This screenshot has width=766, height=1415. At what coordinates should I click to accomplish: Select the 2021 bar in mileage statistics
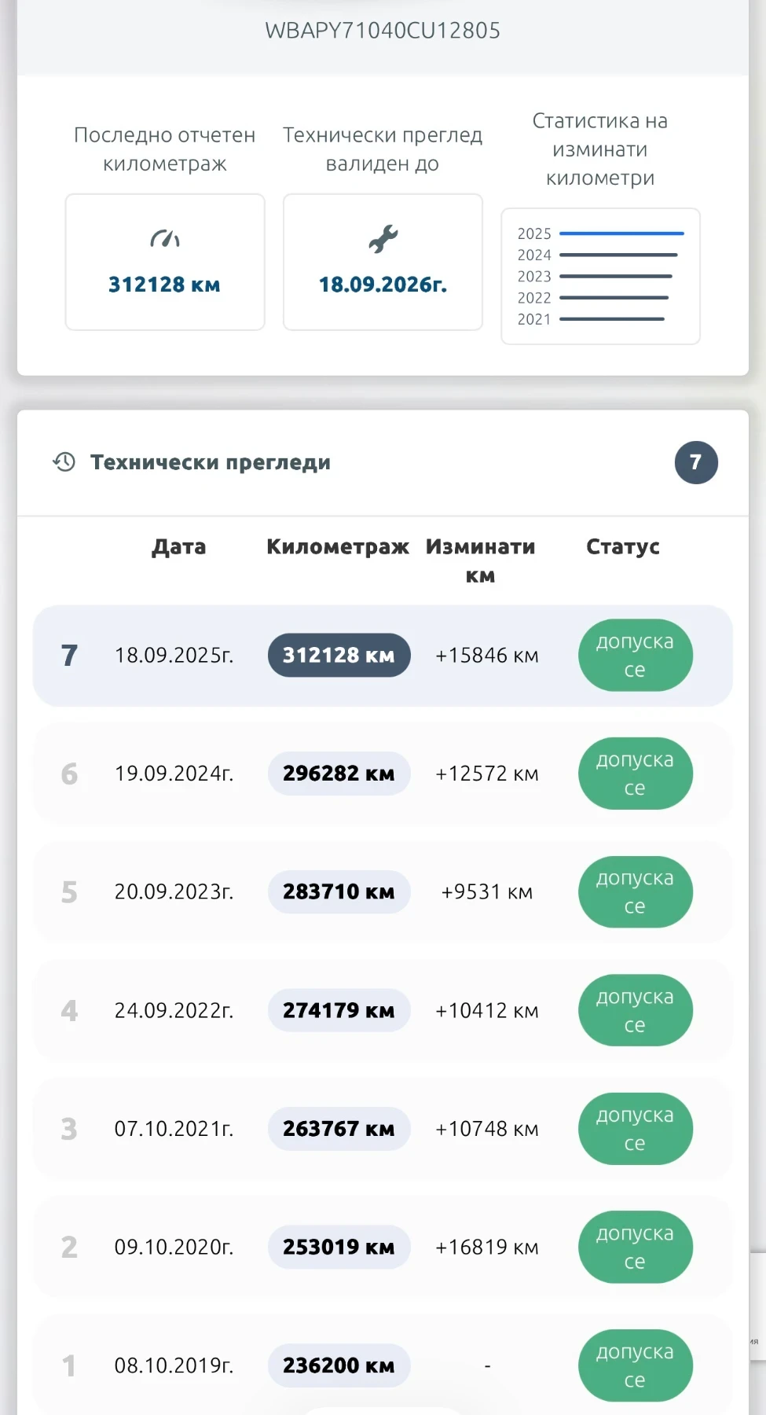point(611,319)
